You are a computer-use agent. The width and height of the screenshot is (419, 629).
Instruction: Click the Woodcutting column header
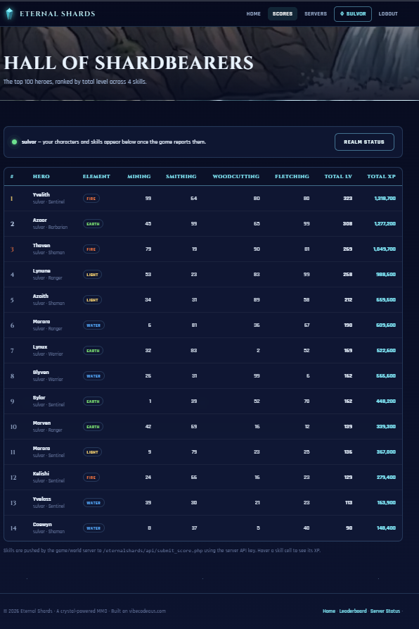coord(236,177)
